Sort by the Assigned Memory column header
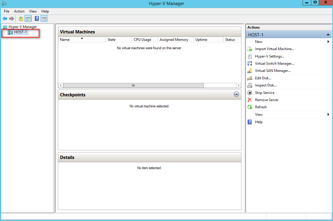Viewport: 333px width, 221px height. pyautogui.click(x=176, y=39)
